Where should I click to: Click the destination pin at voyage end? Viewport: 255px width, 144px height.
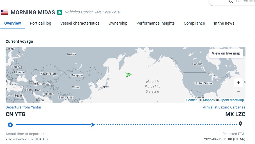(240, 124)
